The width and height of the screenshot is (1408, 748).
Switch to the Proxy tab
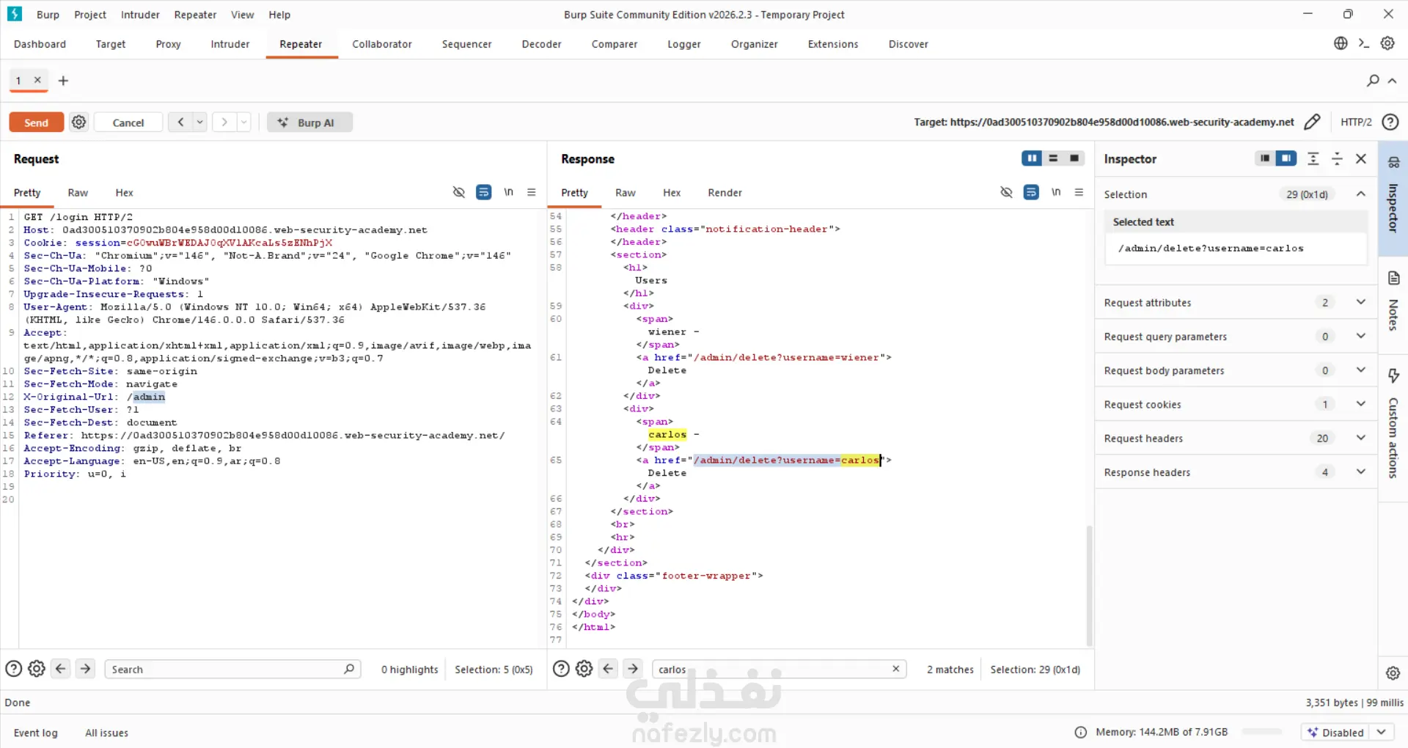pyautogui.click(x=168, y=44)
